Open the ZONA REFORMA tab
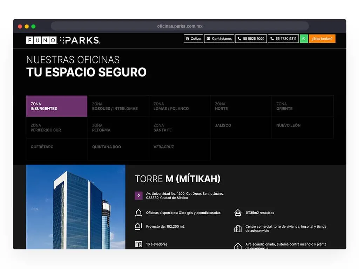This screenshot has height=269, width=359. point(118,127)
